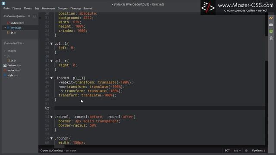Open the Отладка menu
This screenshot has width=276, height=155.
[x=63, y=8]
